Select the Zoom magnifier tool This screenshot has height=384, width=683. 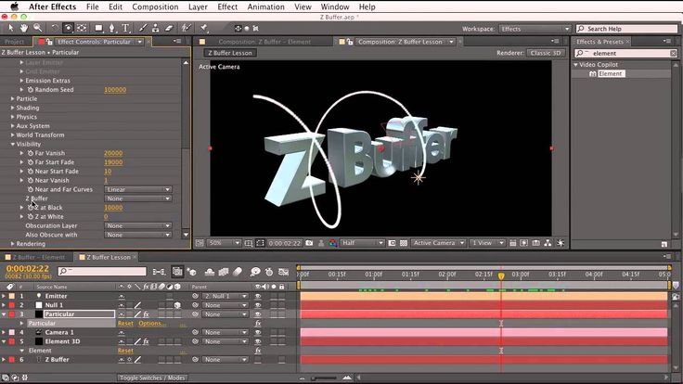click(x=38, y=28)
